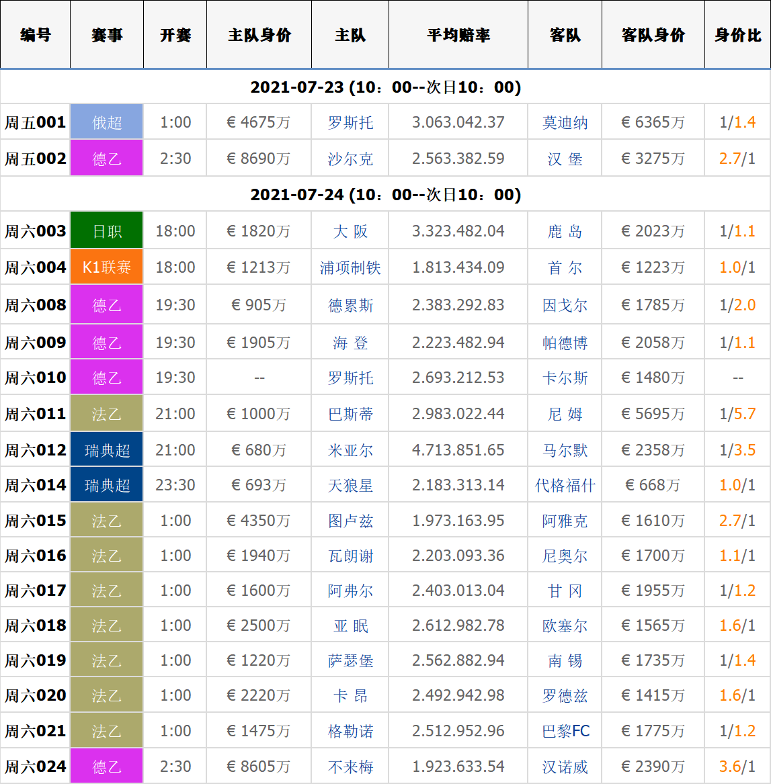Viewport: 771px width, 784px height.
Task: Click the 平均赔率 column header
Action: pyautogui.click(x=458, y=35)
